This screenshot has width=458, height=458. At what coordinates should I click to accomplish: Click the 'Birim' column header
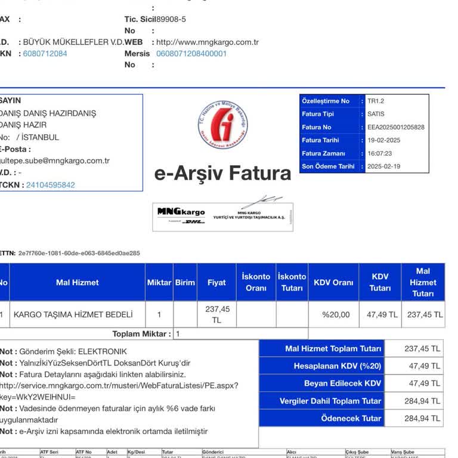(185, 283)
